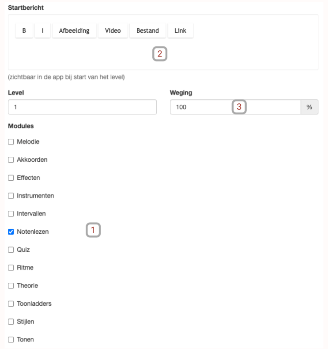
Task: Add a hyperlink with Link button
Action: point(181,30)
